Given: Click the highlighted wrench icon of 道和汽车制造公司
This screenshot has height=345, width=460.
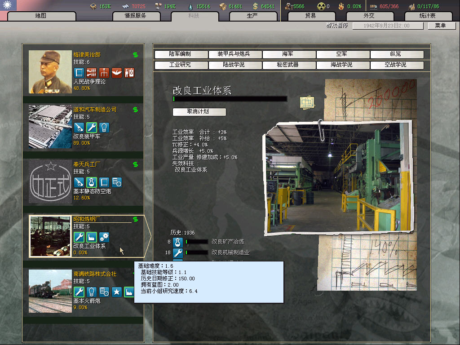Looking at the screenshot, I should click(x=92, y=127).
